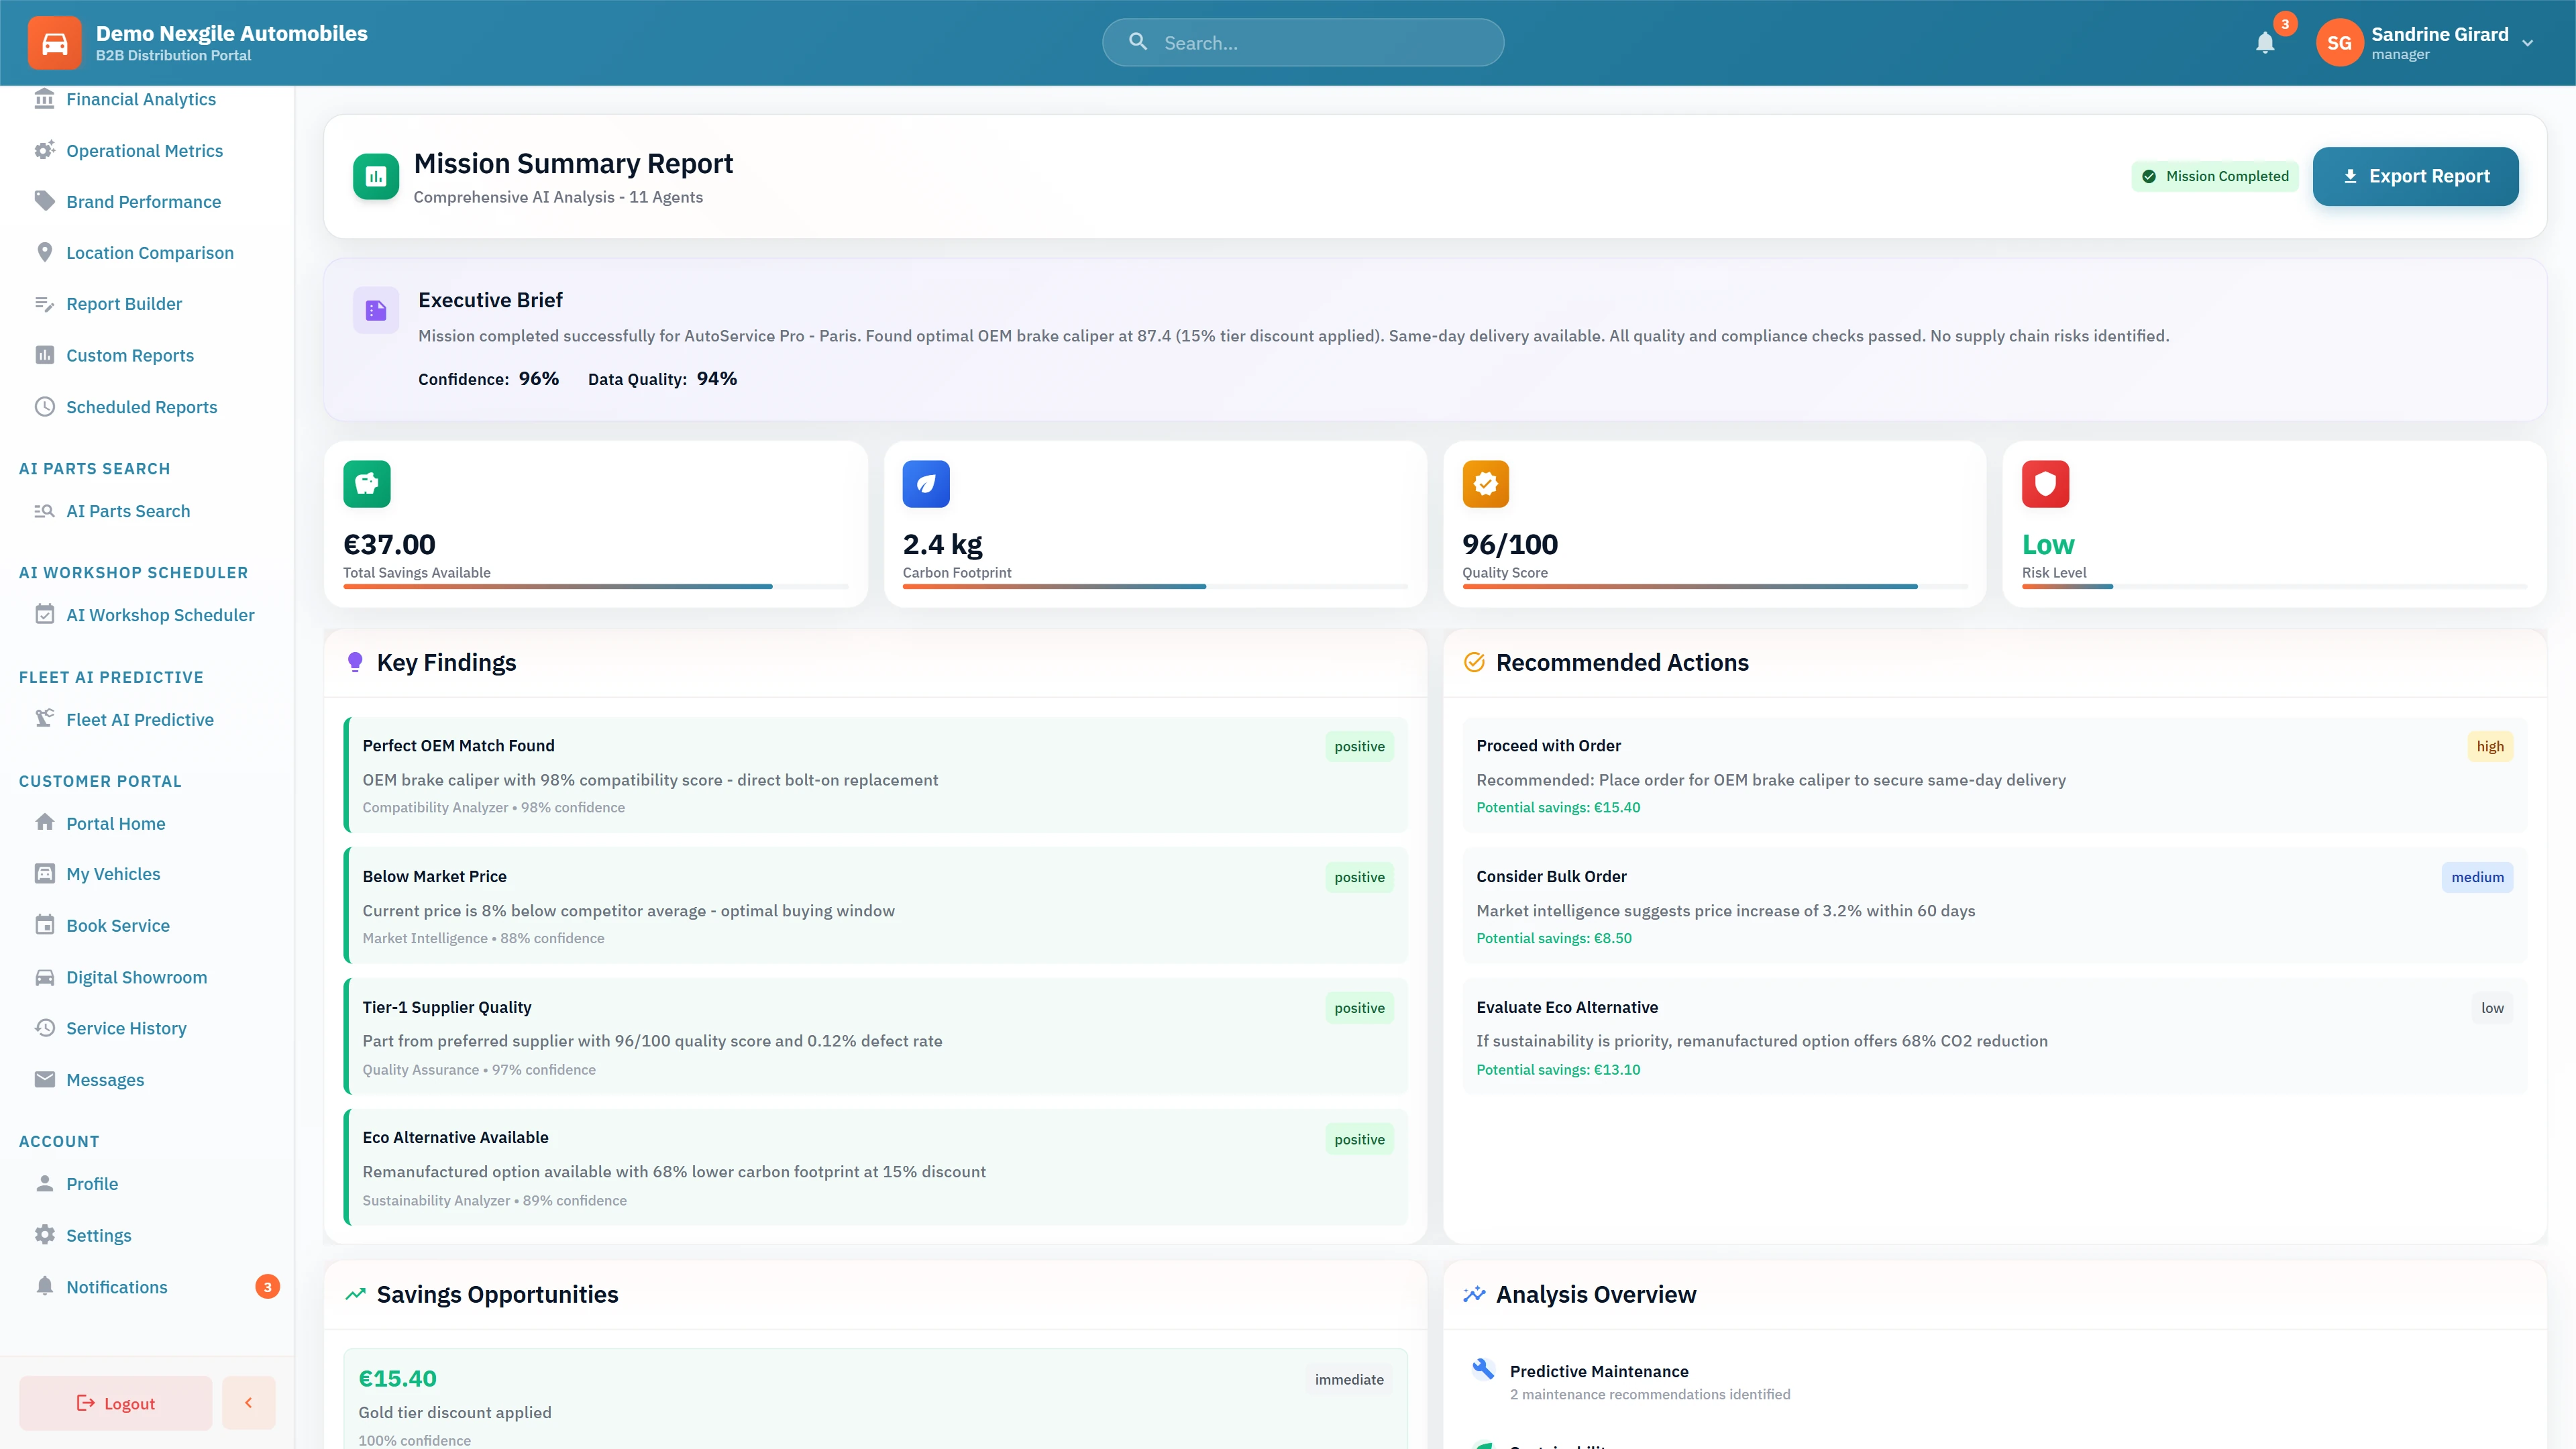Switch to Brand Performance

(143, 201)
